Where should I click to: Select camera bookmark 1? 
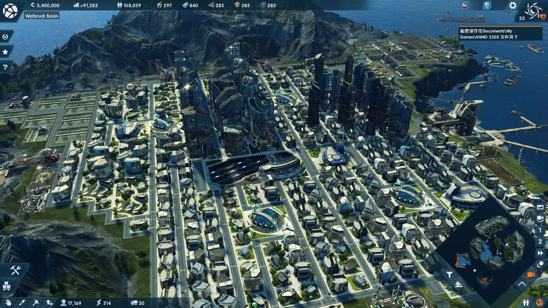(540, 230)
